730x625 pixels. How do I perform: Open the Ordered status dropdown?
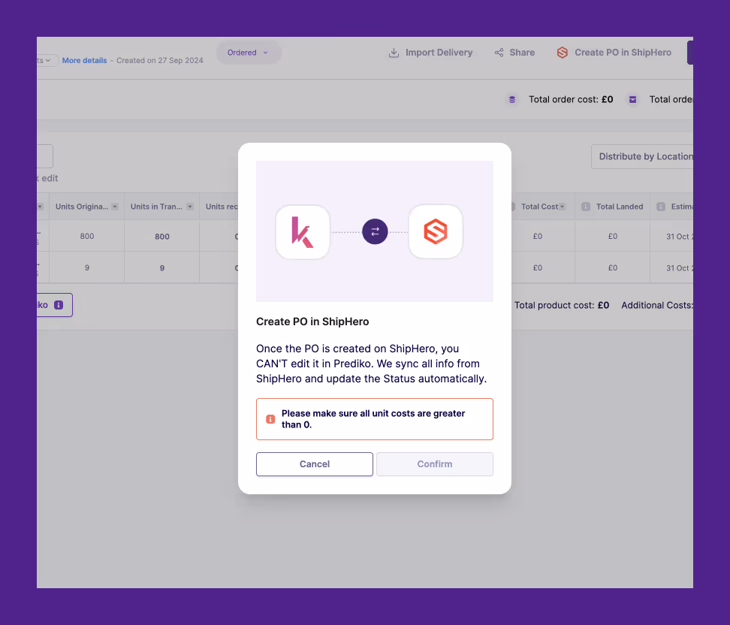(248, 53)
